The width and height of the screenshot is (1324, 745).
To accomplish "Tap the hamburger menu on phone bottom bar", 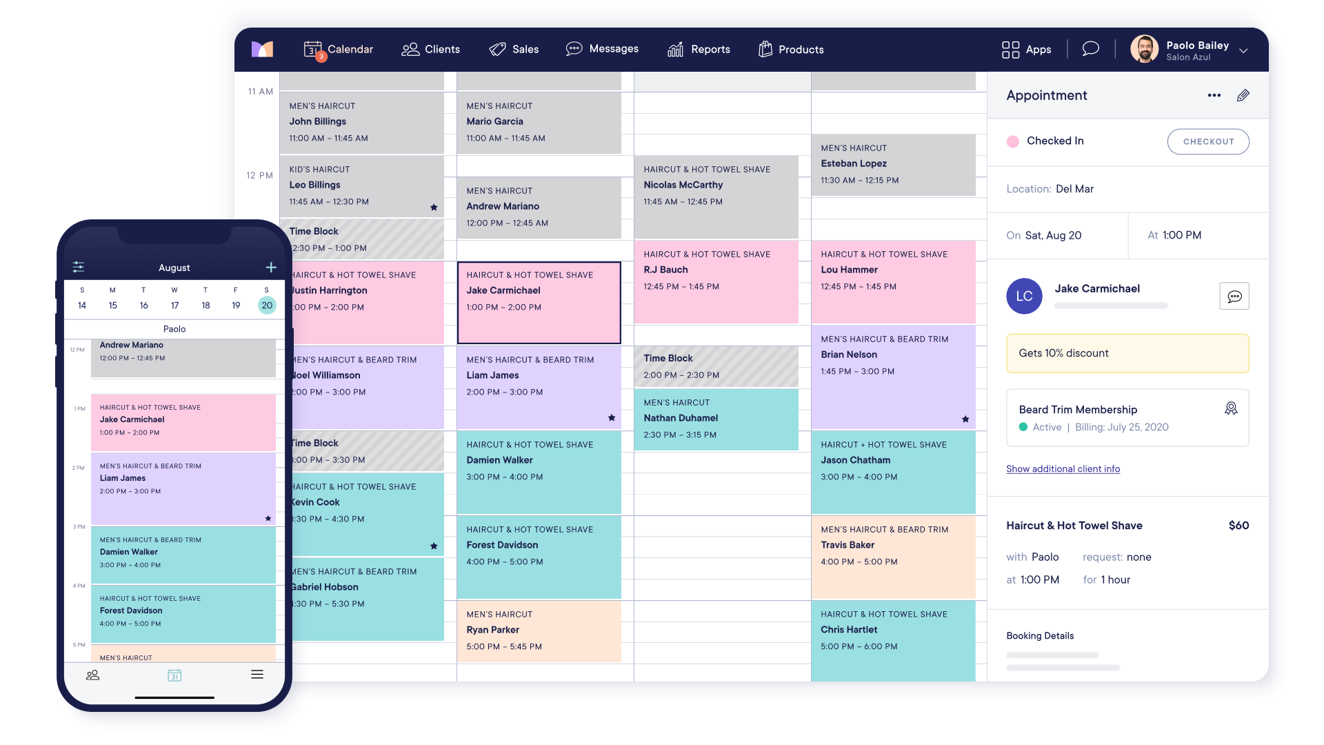I will pyautogui.click(x=257, y=675).
